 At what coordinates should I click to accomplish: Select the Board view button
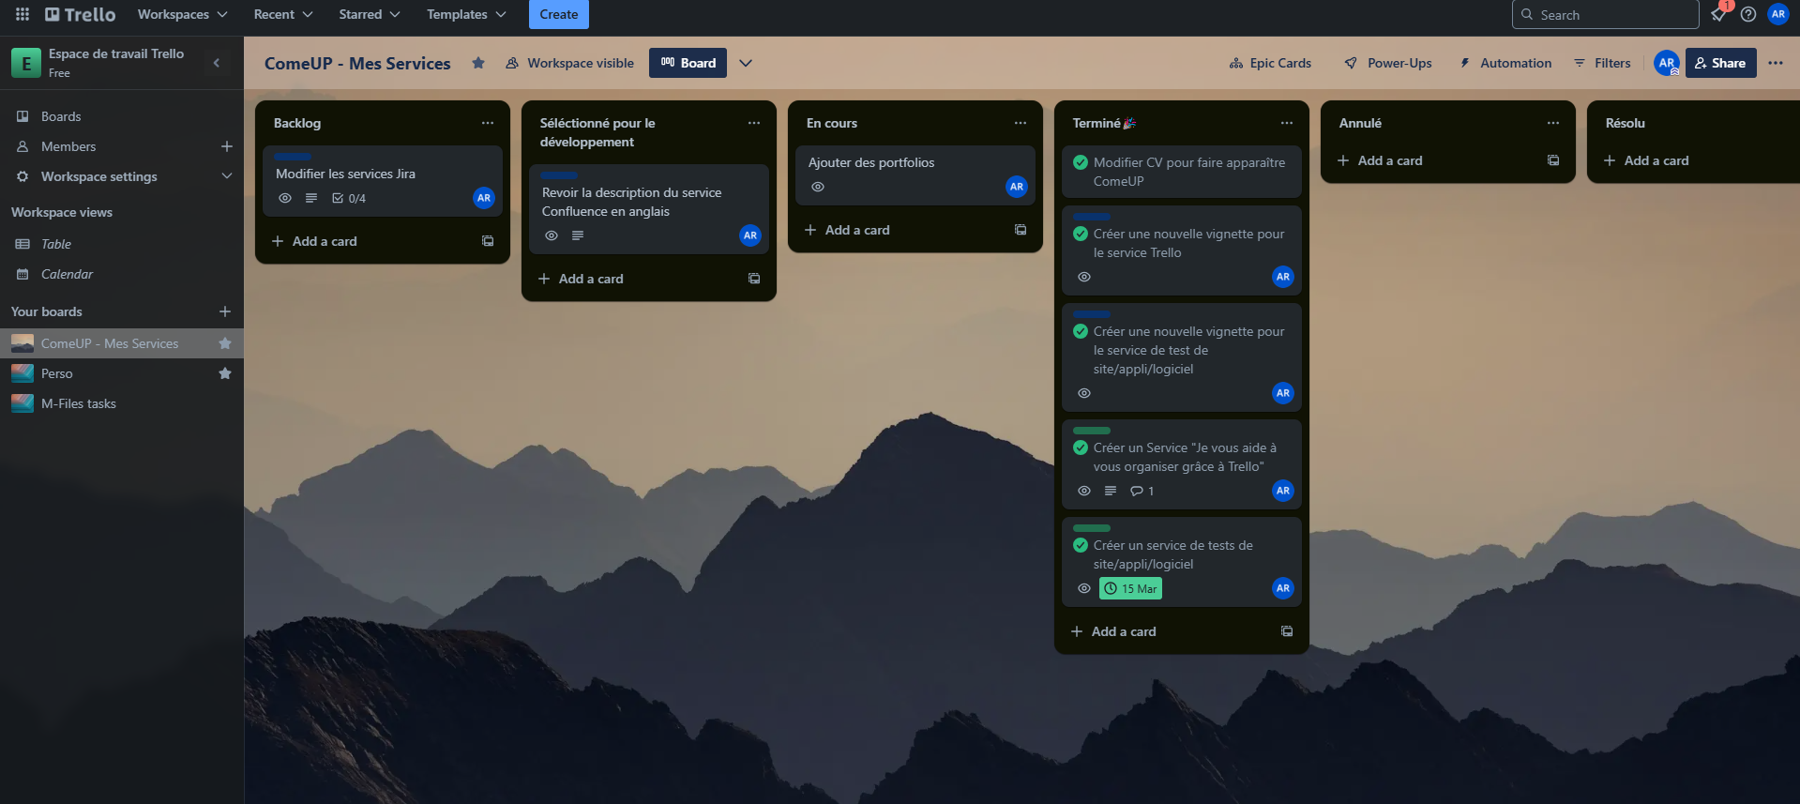(688, 63)
